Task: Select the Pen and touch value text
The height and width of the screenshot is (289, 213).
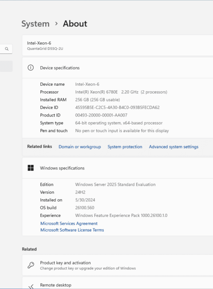Action: 122,131
